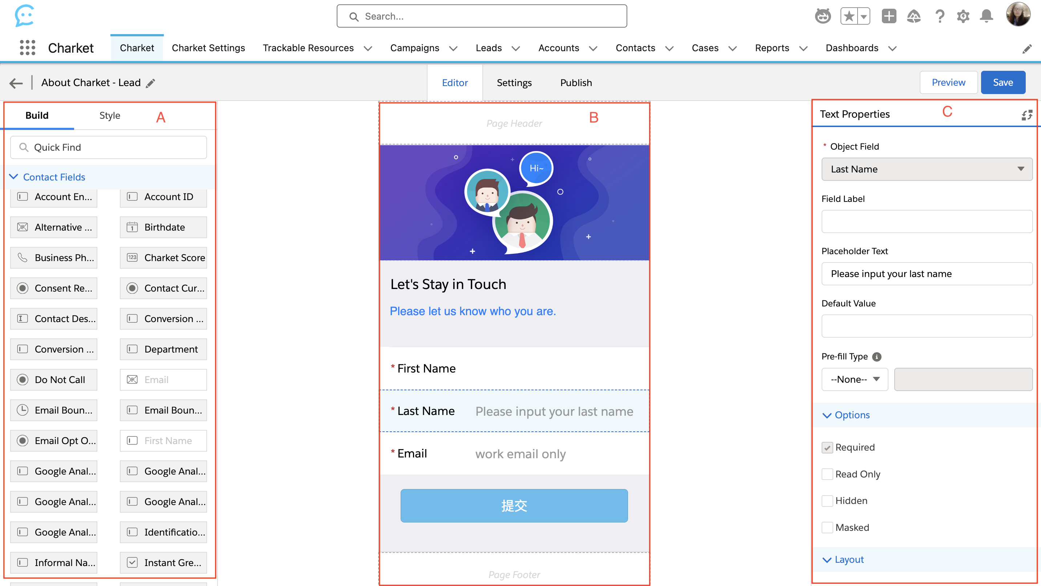Switch to the Build tab
This screenshot has height=586, width=1041.
tap(37, 115)
